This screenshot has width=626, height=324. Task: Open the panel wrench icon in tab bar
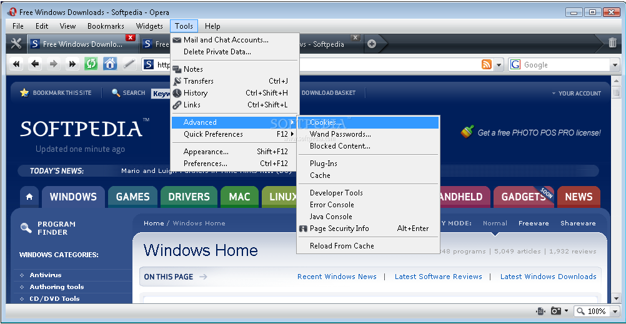click(16, 44)
